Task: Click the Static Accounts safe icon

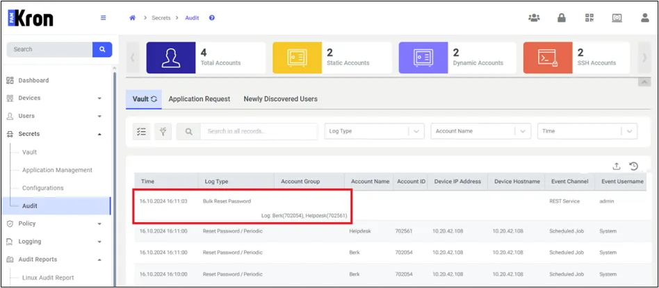Action: (297, 58)
